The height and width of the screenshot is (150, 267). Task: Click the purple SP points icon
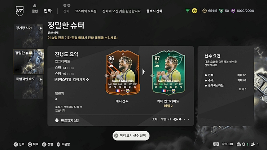[233, 11]
